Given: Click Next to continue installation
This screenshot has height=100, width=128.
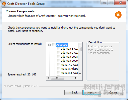Looking at the screenshot, I should (92, 92).
